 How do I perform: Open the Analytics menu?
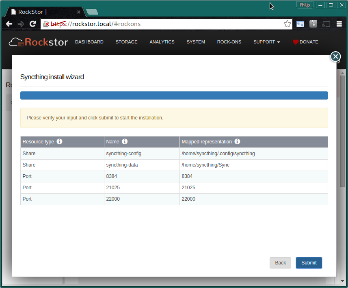point(162,42)
